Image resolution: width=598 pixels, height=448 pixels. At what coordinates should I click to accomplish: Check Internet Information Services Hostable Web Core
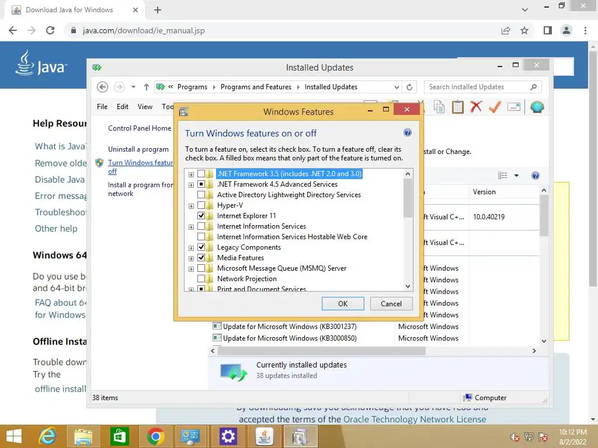coord(201,237)
